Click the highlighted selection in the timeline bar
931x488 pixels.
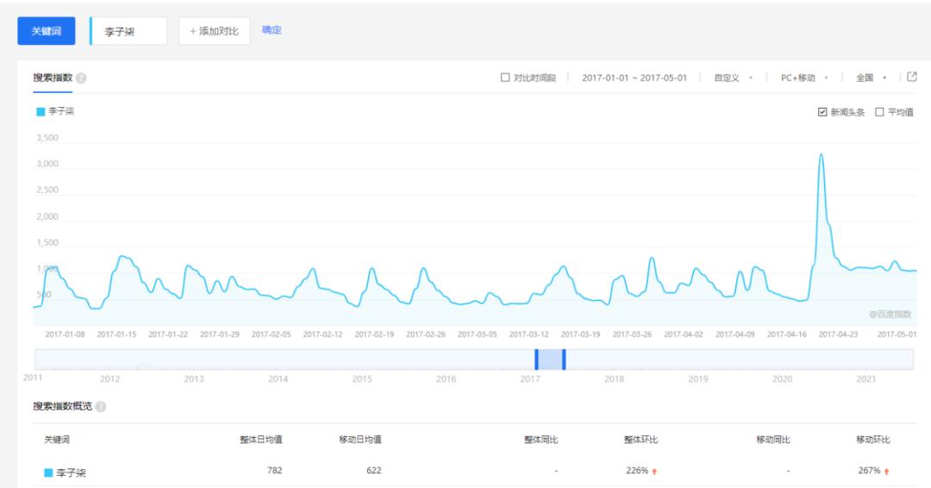pyautogui.click(x=550, y=360)
